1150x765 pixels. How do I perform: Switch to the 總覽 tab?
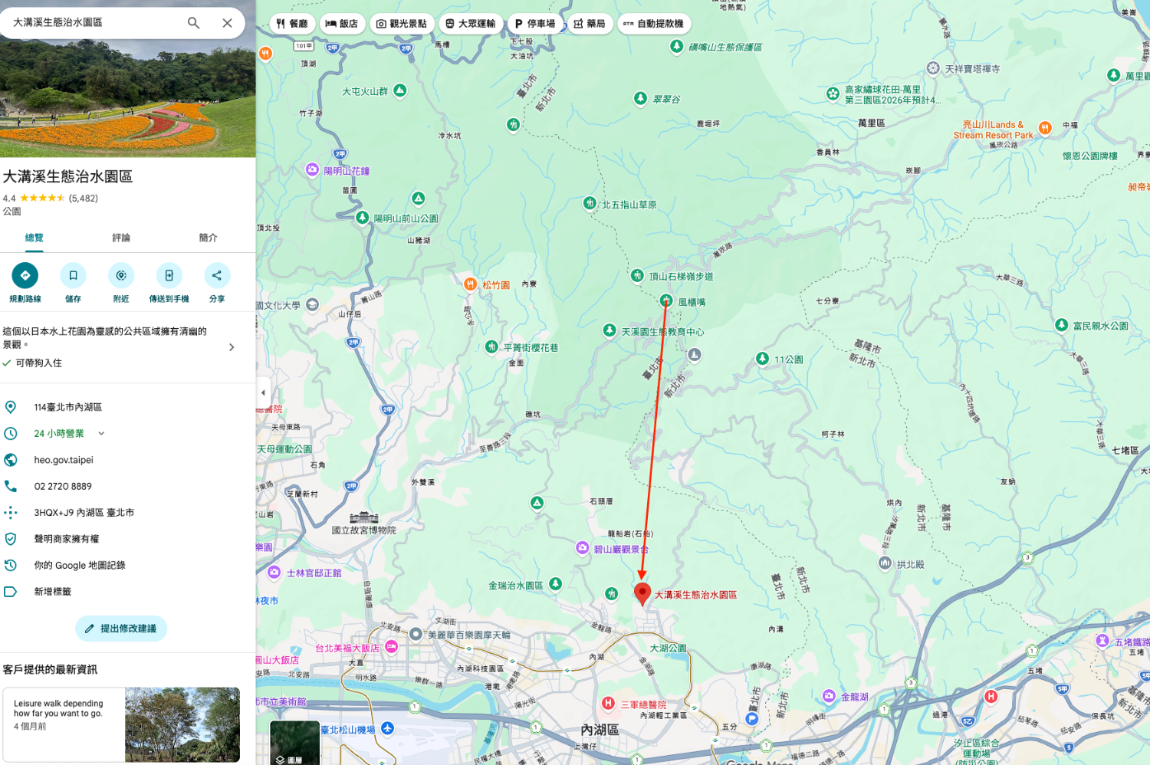[34, 238]
